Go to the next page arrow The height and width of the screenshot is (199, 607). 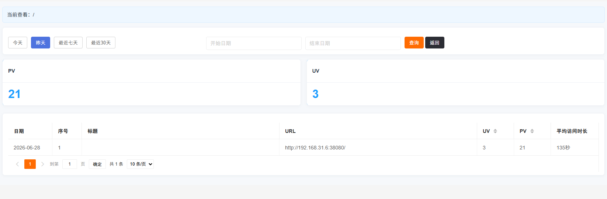pyautogui.click(x=42, y=164)
